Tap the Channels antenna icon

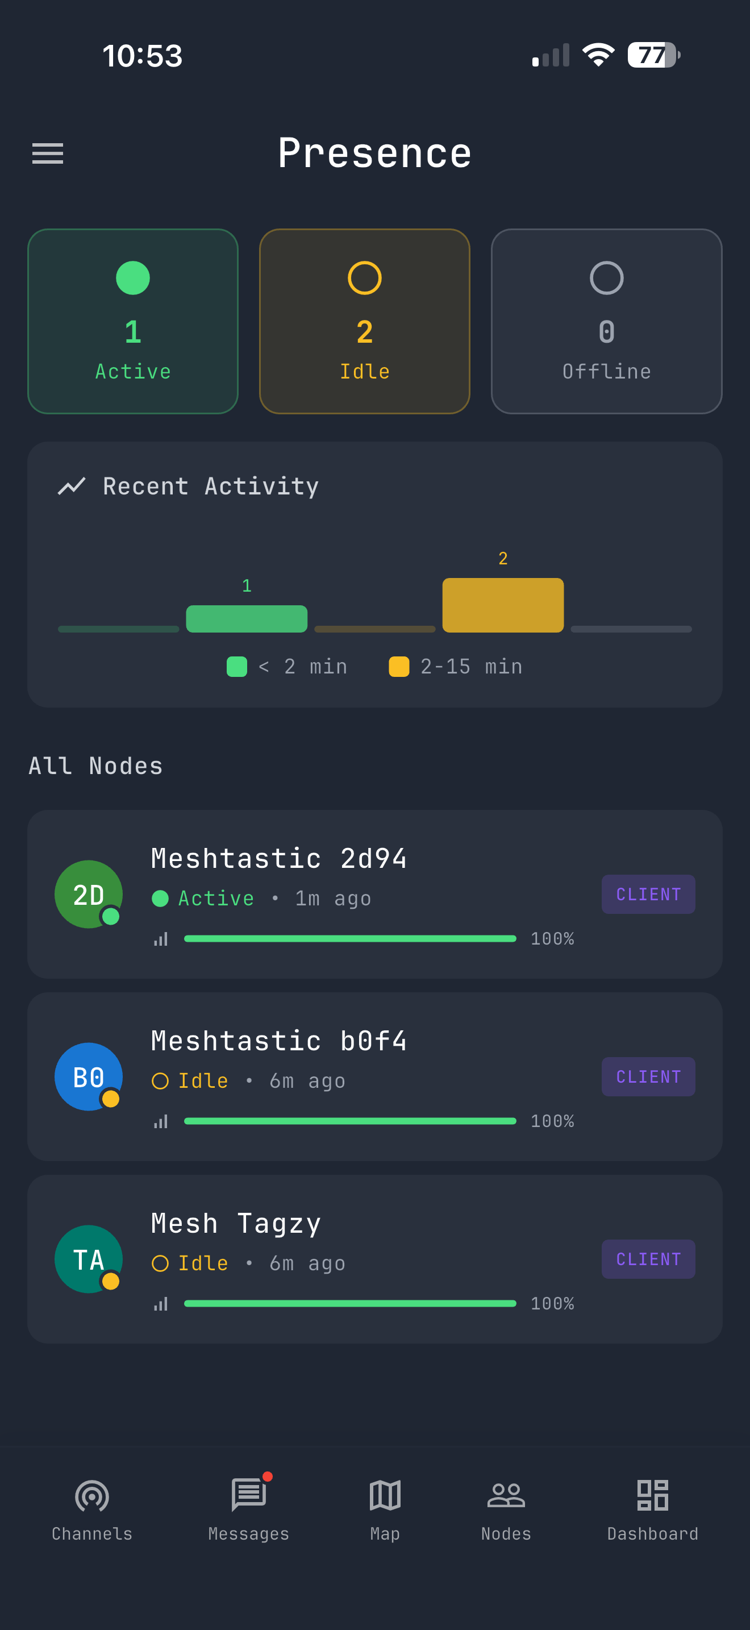91,1495
